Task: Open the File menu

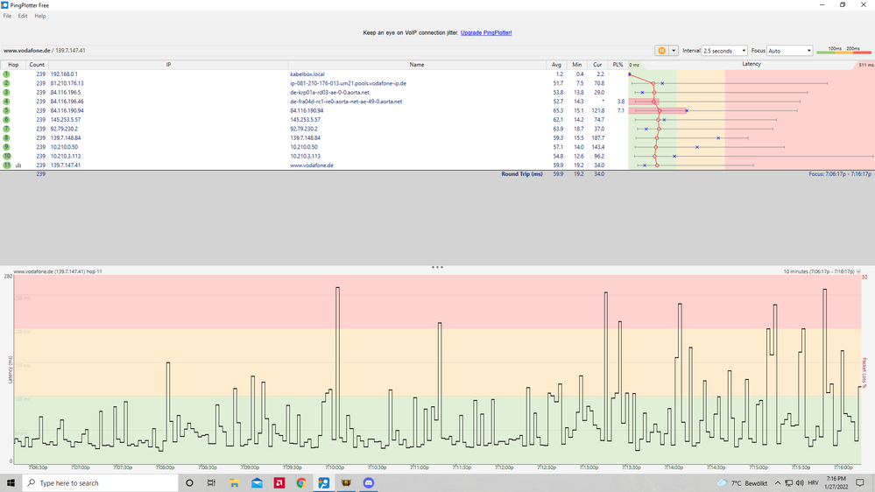Action: point(7,16)
